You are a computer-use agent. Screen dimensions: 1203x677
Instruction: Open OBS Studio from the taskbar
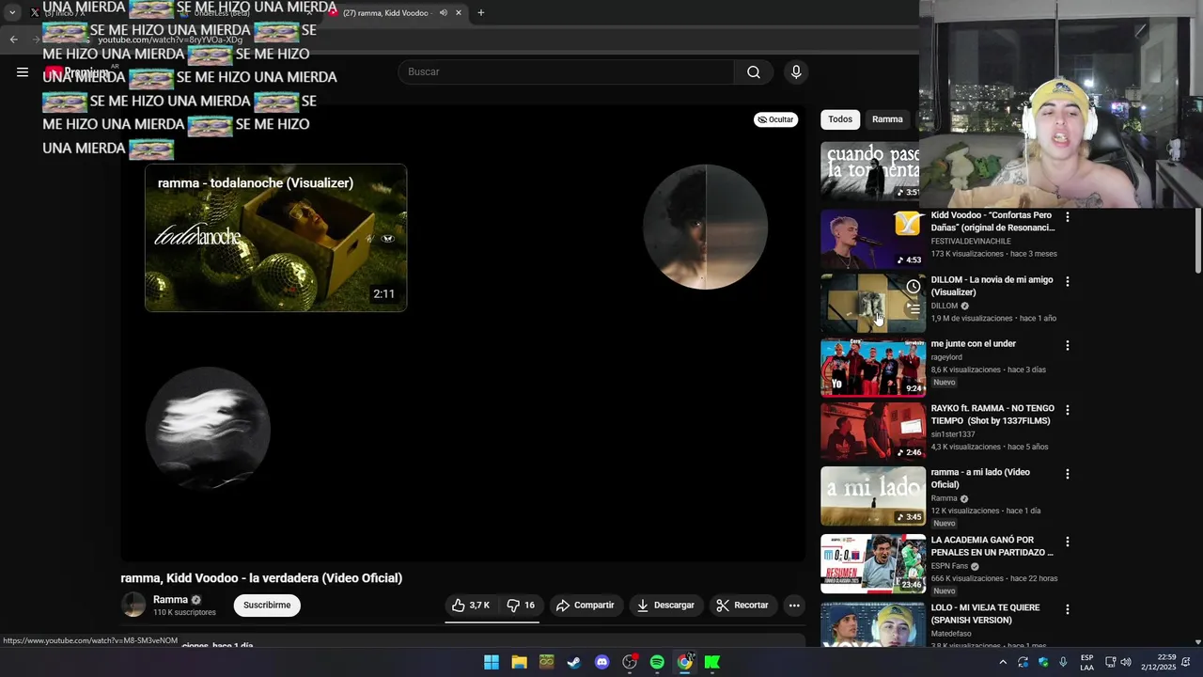pos(630,662)
